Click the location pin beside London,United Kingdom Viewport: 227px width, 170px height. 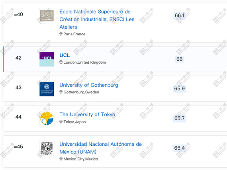coord(61,62)
